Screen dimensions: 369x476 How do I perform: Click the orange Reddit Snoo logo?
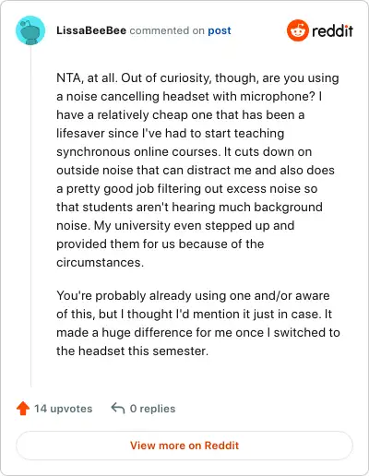(x=297, y=30)
